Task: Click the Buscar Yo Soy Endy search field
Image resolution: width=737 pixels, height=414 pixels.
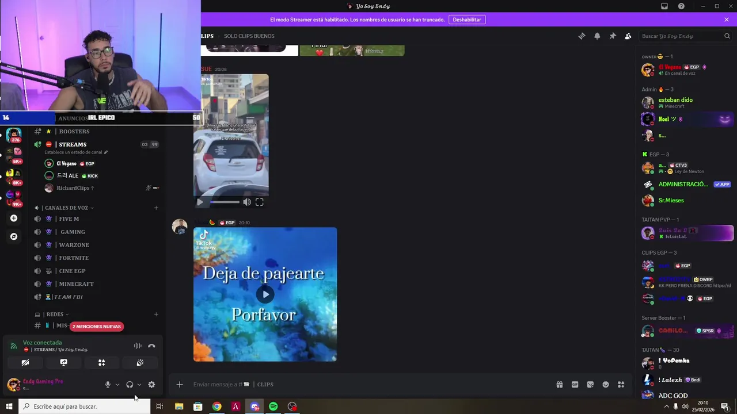Action: [685, 36]
